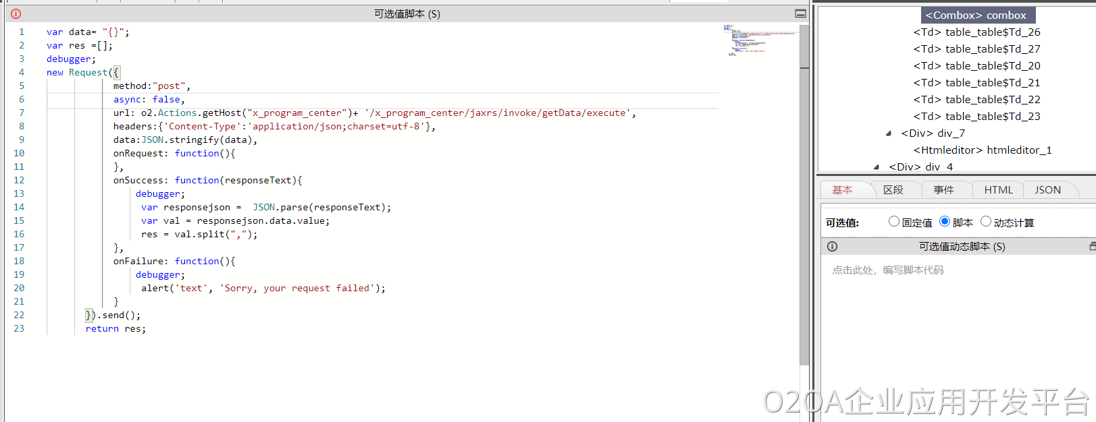Select table_table$Td_26 in the tree

(x=976, y=32)
